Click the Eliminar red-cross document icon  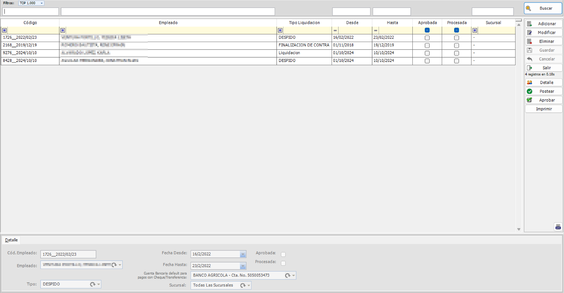pos(530,41)
